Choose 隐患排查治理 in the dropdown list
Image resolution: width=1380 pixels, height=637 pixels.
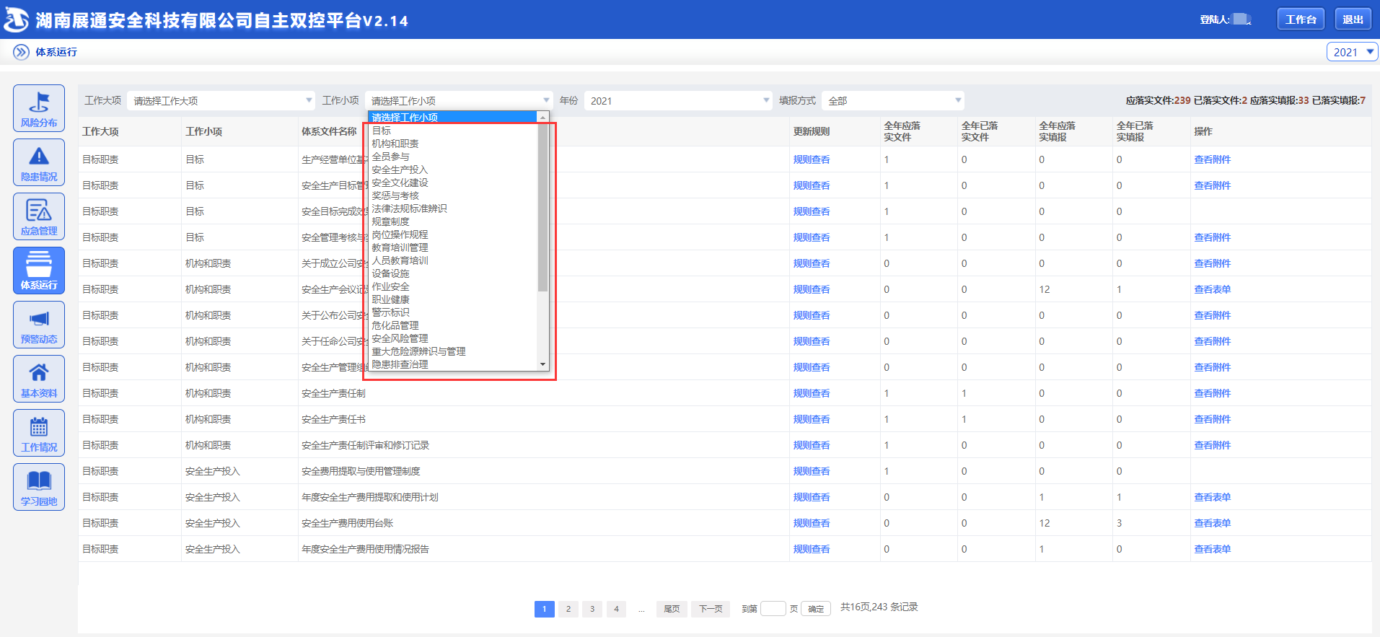[x=454, y=364]
